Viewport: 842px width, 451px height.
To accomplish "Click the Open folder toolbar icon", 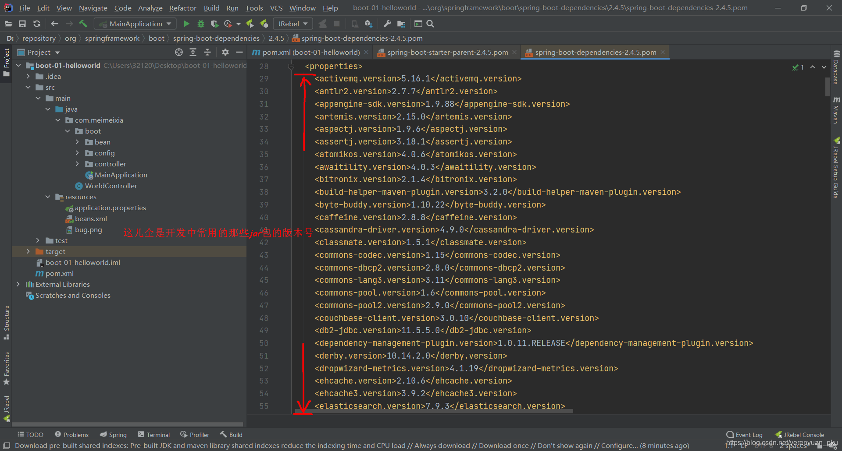I will (8, 24).
